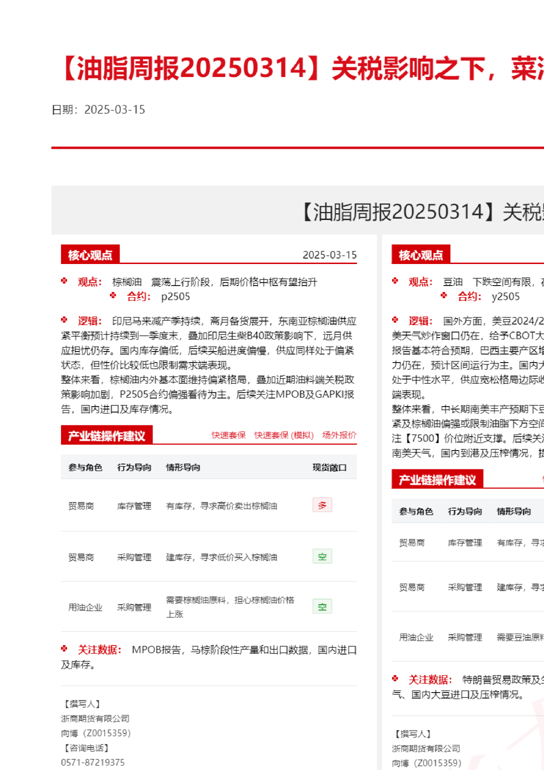This screenshot has height=770, width=544.
Task: Click the green 空 badge in 用油企业 row
Action: pyautogui.click(x=322, y=606)
